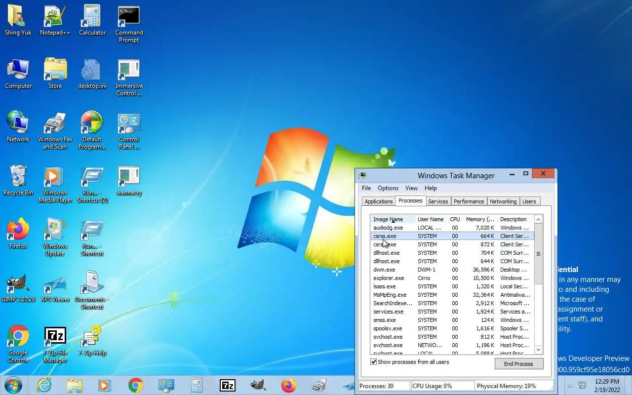Screen dimensions: 632x395
Task: Select the MsMpEng.exe process row
Action: 452,295
